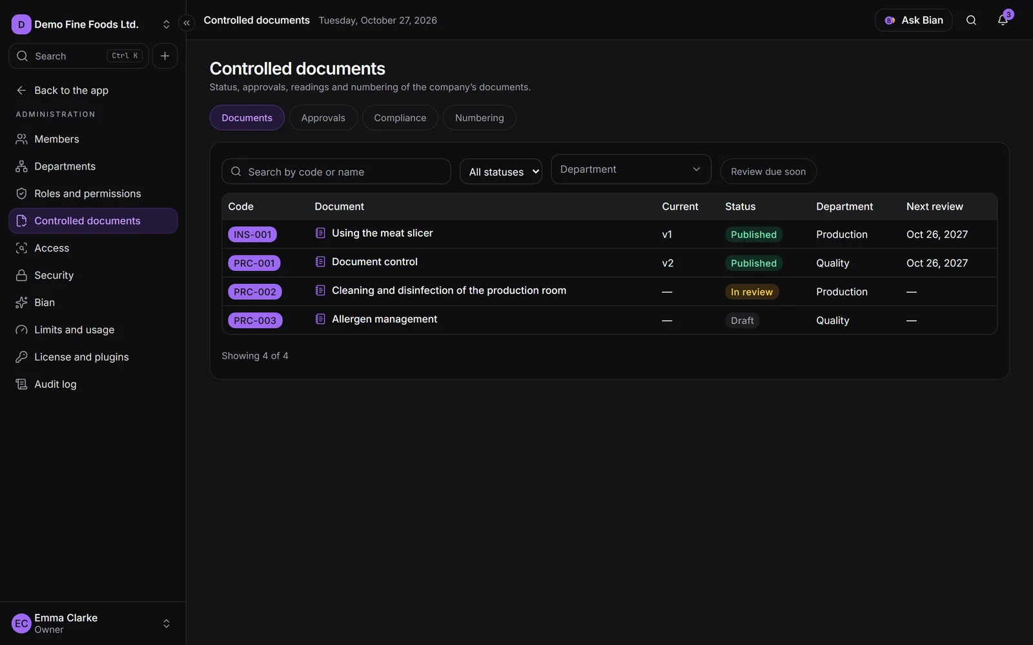Click the Audit log icon
Viewport: 1033px width, 645px height.
coord(21,384)
